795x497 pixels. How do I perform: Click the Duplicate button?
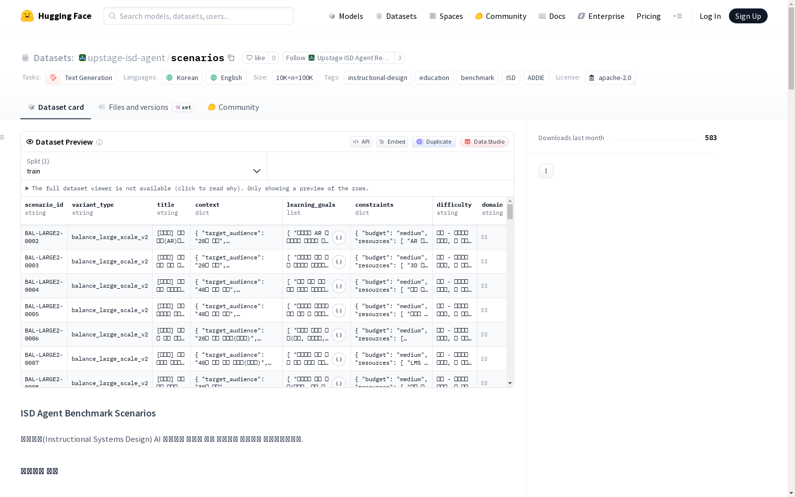pyautogui.click(x=434, y=142)
